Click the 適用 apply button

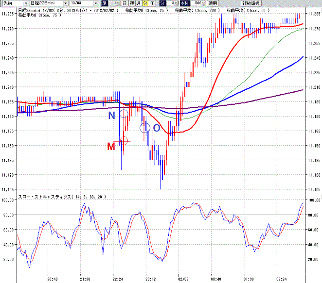[x=213, y=3]
